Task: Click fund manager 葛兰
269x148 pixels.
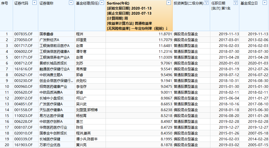Action: coord(80,121)
